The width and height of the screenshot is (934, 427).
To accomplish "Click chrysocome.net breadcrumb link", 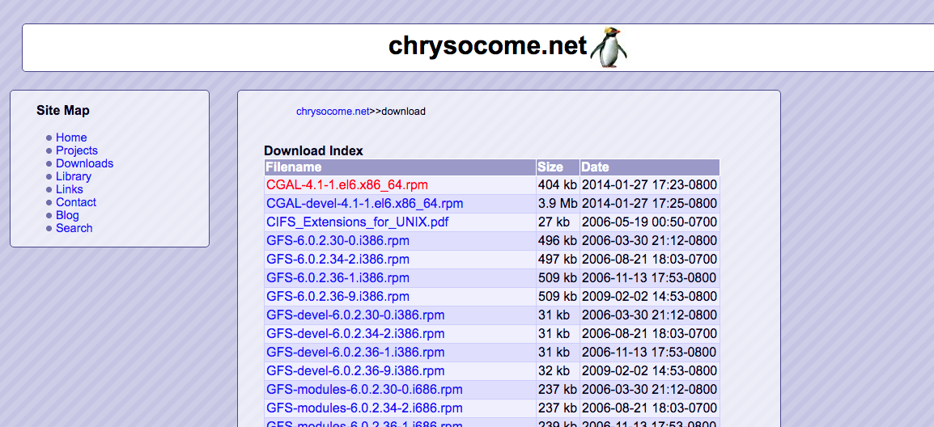I will (x=333, y=112).
